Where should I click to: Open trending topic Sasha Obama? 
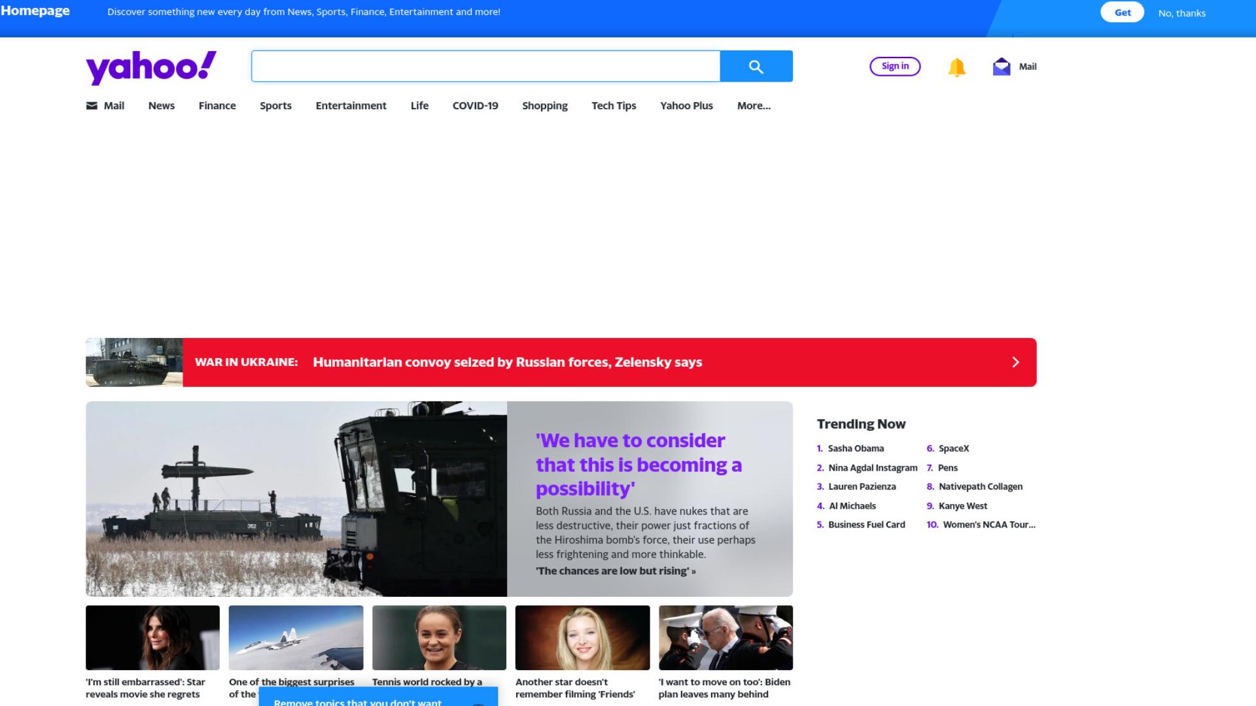pyautogui.click(x=856, y=448)
